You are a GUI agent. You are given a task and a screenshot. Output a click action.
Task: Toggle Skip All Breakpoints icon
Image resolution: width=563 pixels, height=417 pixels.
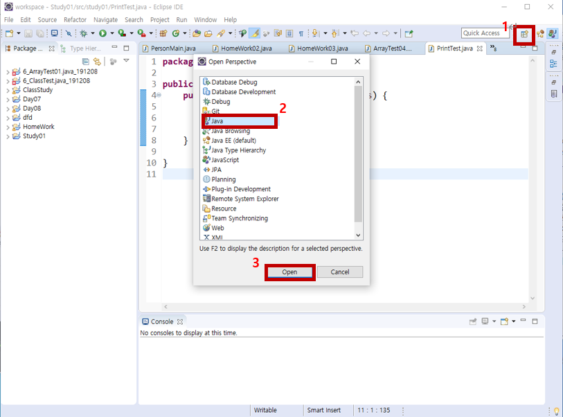pyautogui.click(x=69, y=33)
